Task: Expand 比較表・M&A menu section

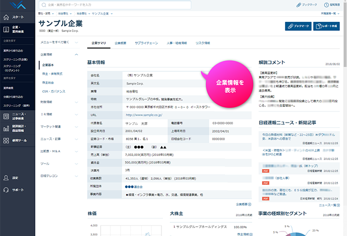Action: (x=76, y=151)
